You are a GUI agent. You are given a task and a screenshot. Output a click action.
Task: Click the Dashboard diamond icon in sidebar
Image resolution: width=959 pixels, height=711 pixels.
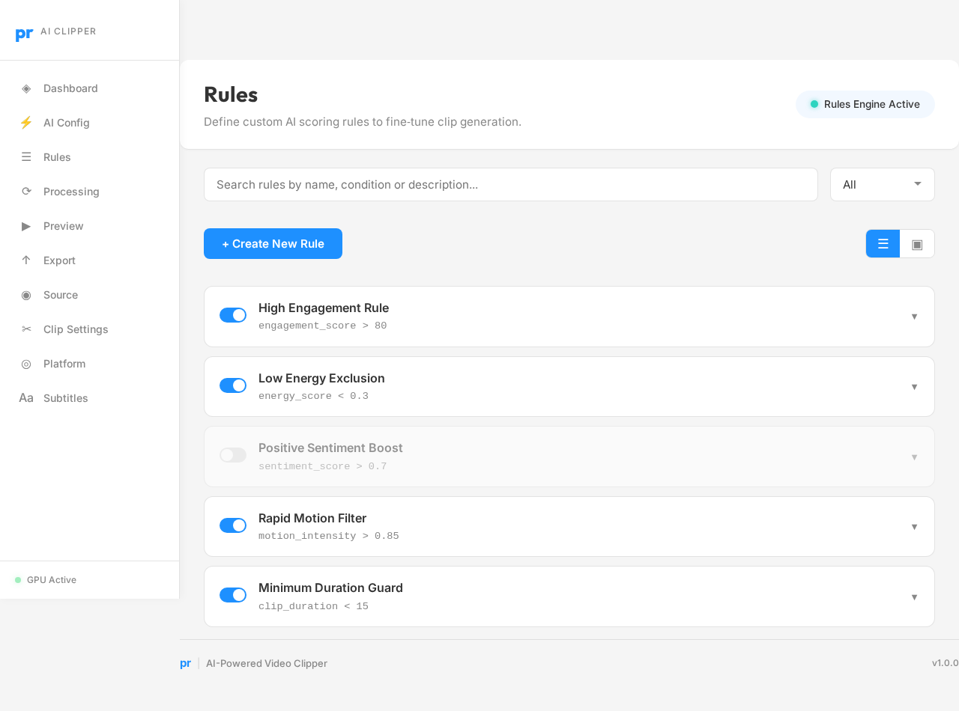26,88
